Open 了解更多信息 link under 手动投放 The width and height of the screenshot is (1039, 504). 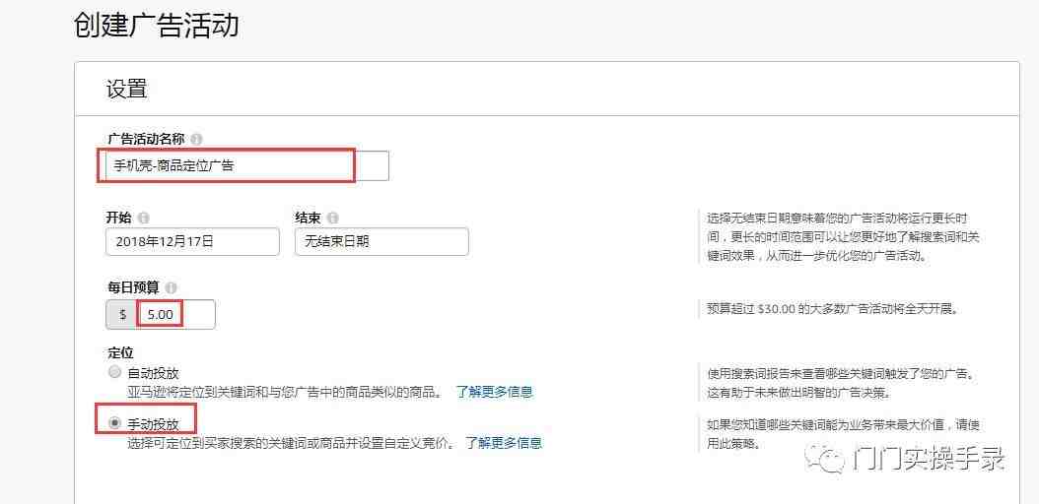tap(504, 443)
